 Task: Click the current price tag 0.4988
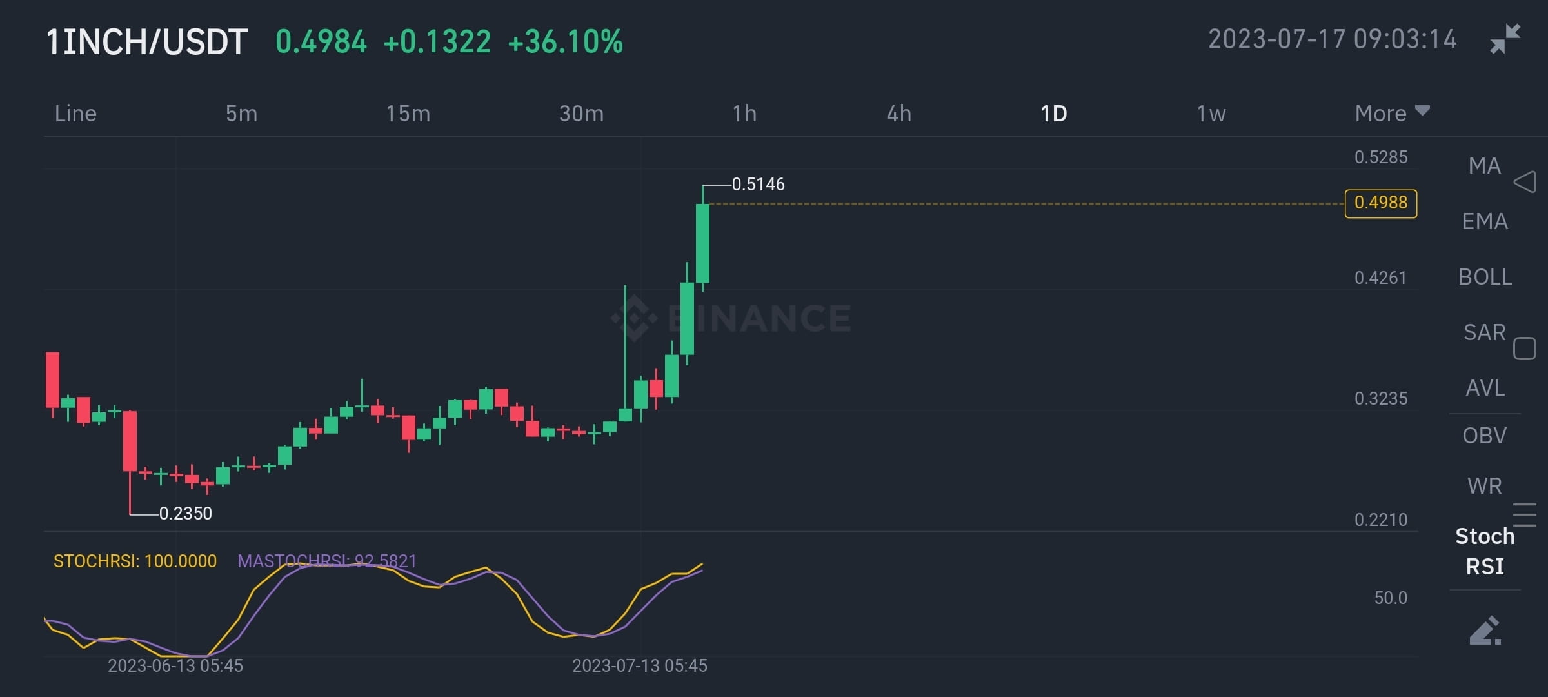1380,203
